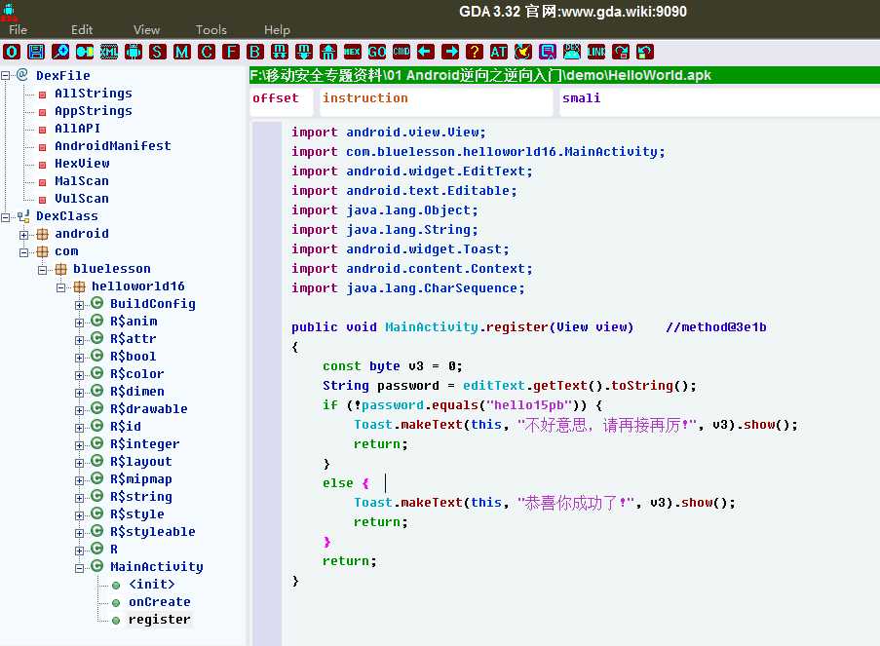Select AppStrings in the tree

coord(94,110)
